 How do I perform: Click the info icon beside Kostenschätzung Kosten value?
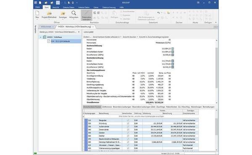point(173,49)
